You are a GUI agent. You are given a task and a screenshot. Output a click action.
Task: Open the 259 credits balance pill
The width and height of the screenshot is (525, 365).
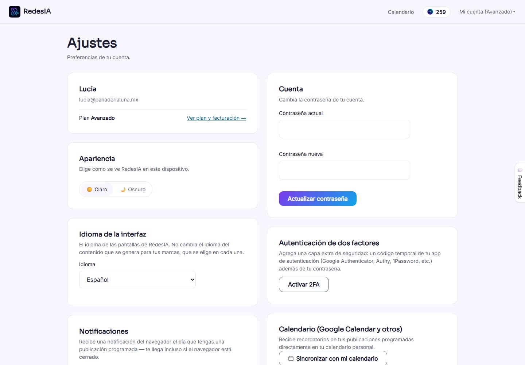tap(436, 12)
